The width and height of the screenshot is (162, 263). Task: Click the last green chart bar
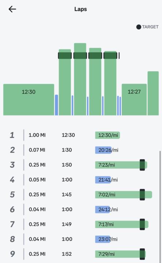point(153,93)
